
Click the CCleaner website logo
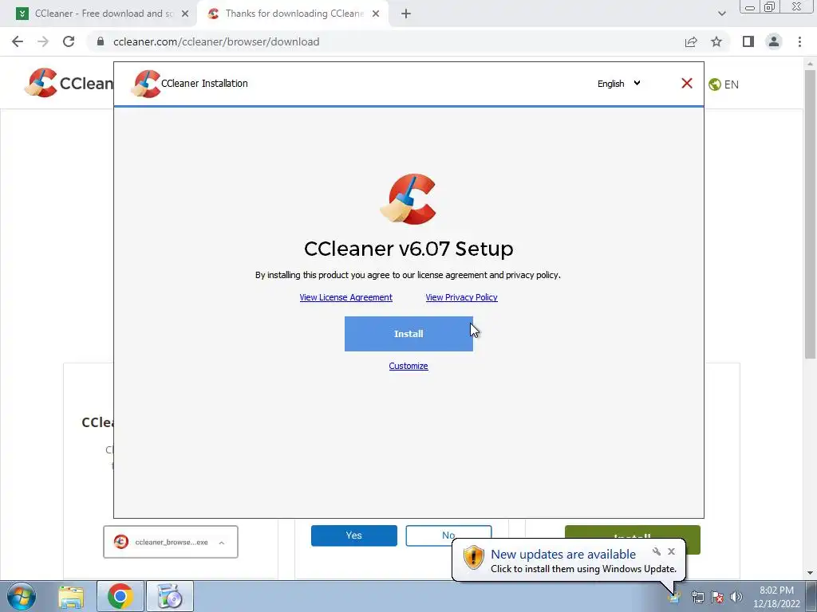[69, 83]
